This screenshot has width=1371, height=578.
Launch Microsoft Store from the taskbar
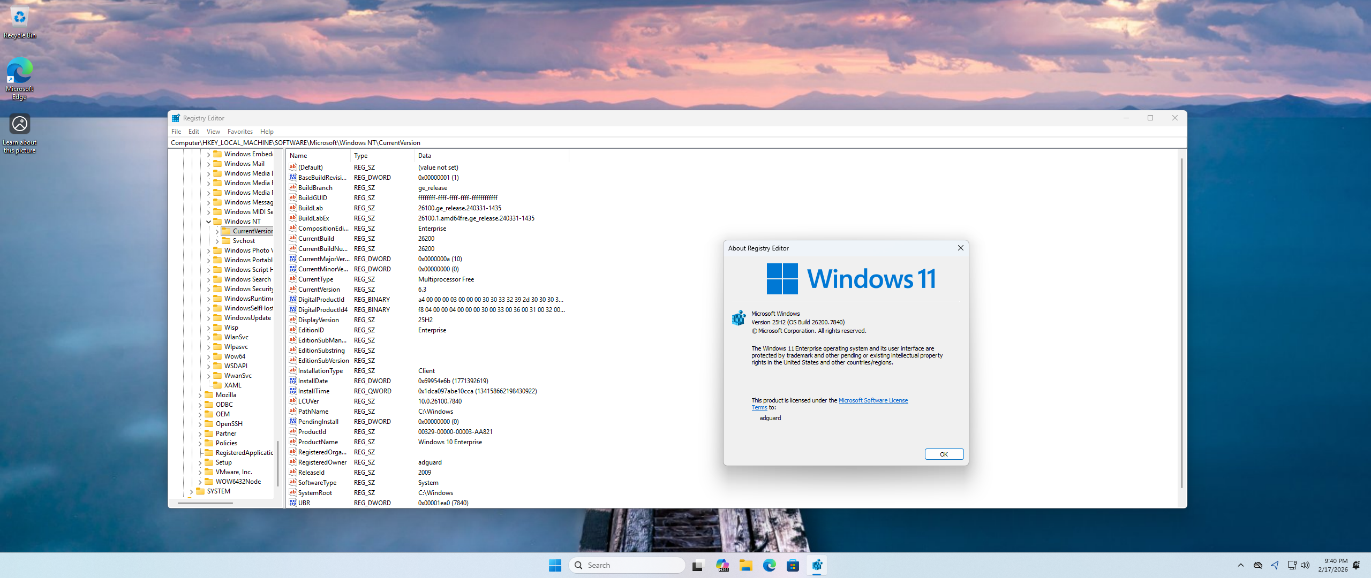tap(793, 565)
